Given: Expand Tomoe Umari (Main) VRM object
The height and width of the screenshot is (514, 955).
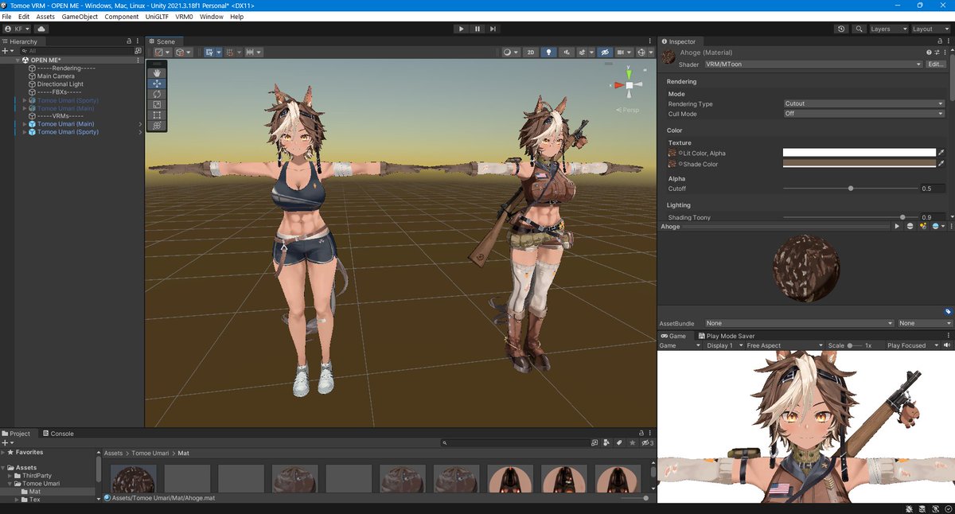Looking at the screenshot, I should click(x=24, y=124).
